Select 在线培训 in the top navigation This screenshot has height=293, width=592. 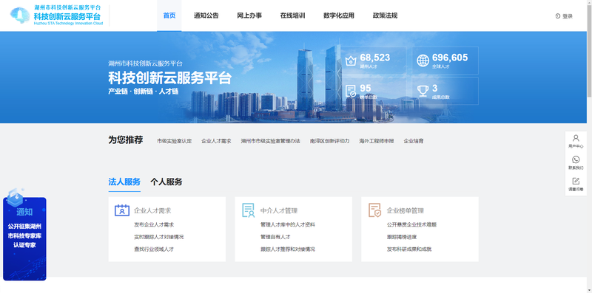[292, 15]
